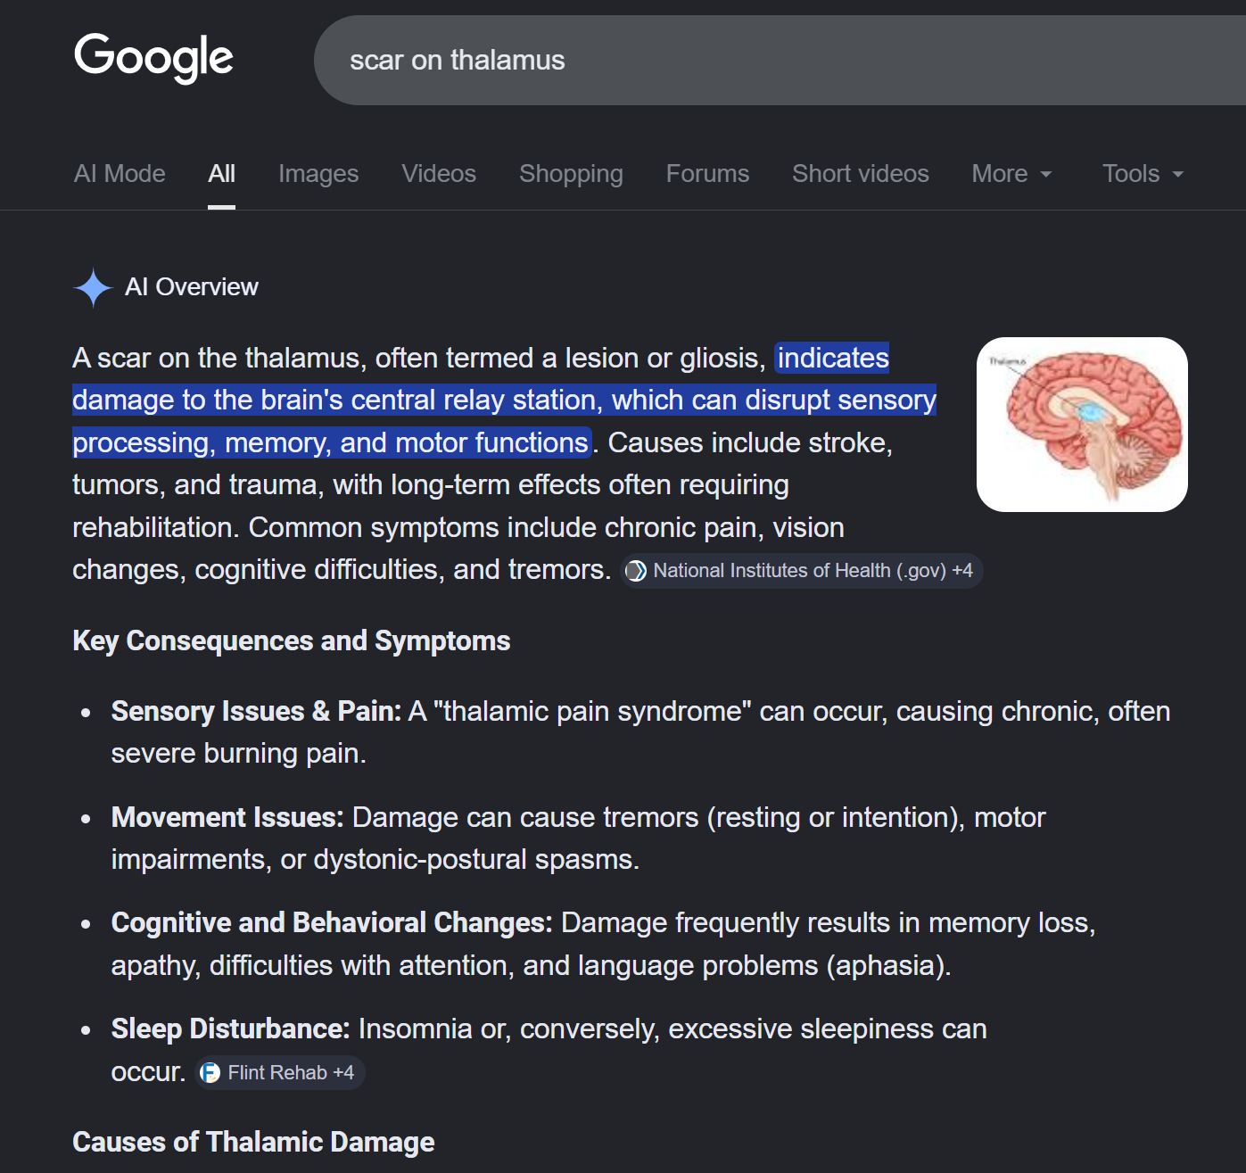The image size is (1246, 1173).
Task: Click the highlighted text about brain's relay station
Action: pos(505,401)
